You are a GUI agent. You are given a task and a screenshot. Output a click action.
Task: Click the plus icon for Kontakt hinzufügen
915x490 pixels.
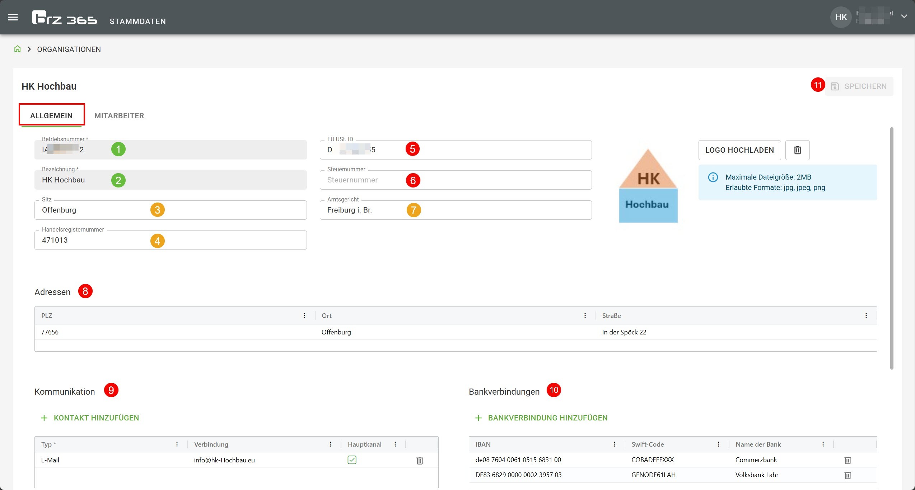point(44,418)
